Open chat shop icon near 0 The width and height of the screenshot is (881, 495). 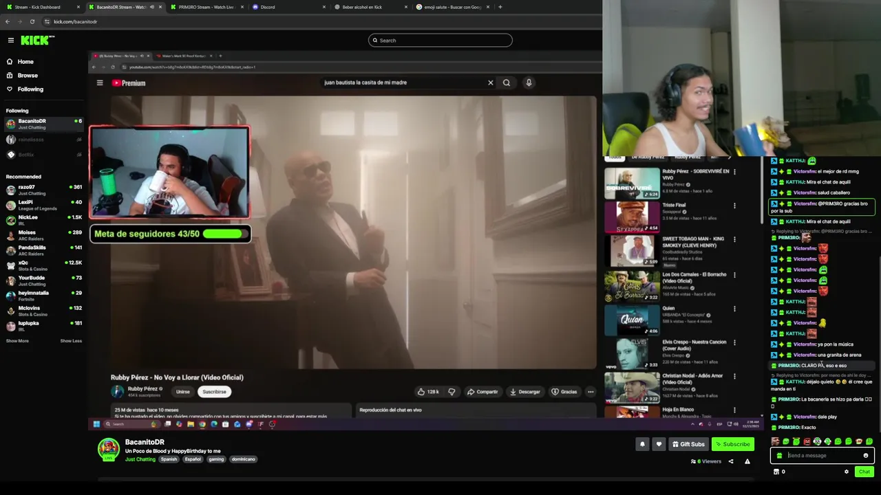tap(776, 472)
